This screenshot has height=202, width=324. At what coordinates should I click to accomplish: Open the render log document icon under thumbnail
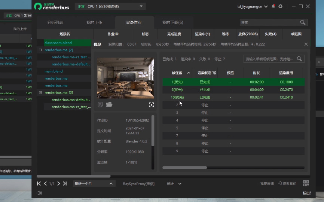(x=100, y=104)
